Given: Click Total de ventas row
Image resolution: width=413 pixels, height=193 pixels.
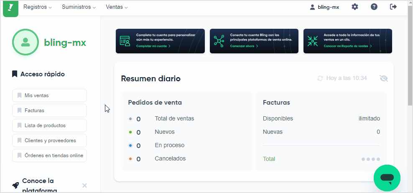Looking at the screenshot, I should (161, 119).
